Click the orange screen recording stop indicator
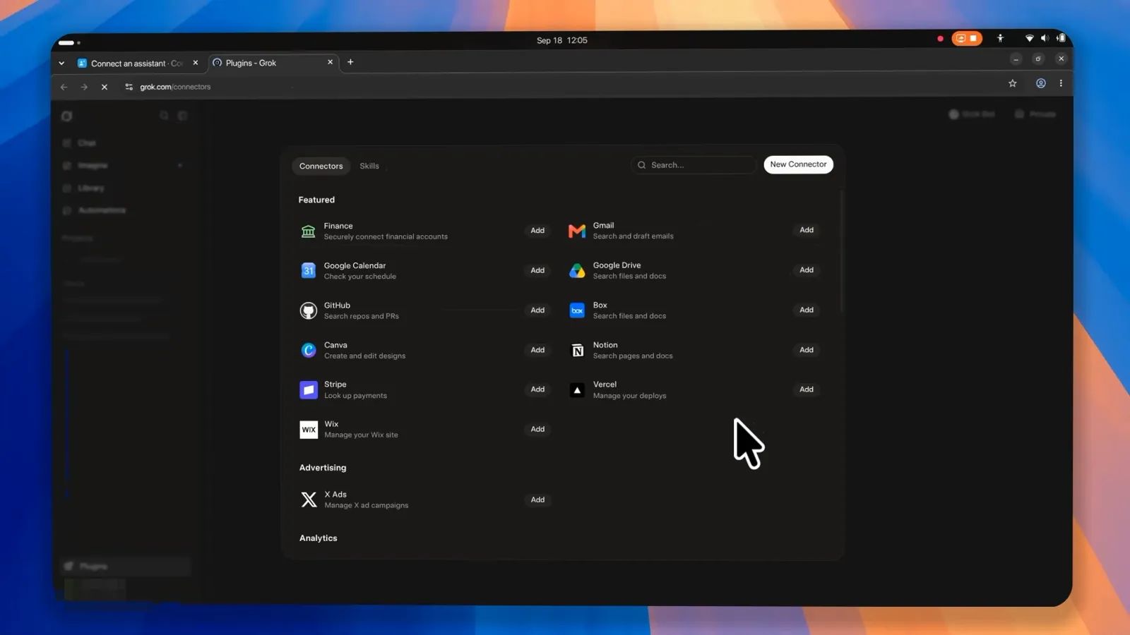This screenshot has height=635, width=1130. coord(967,38)
